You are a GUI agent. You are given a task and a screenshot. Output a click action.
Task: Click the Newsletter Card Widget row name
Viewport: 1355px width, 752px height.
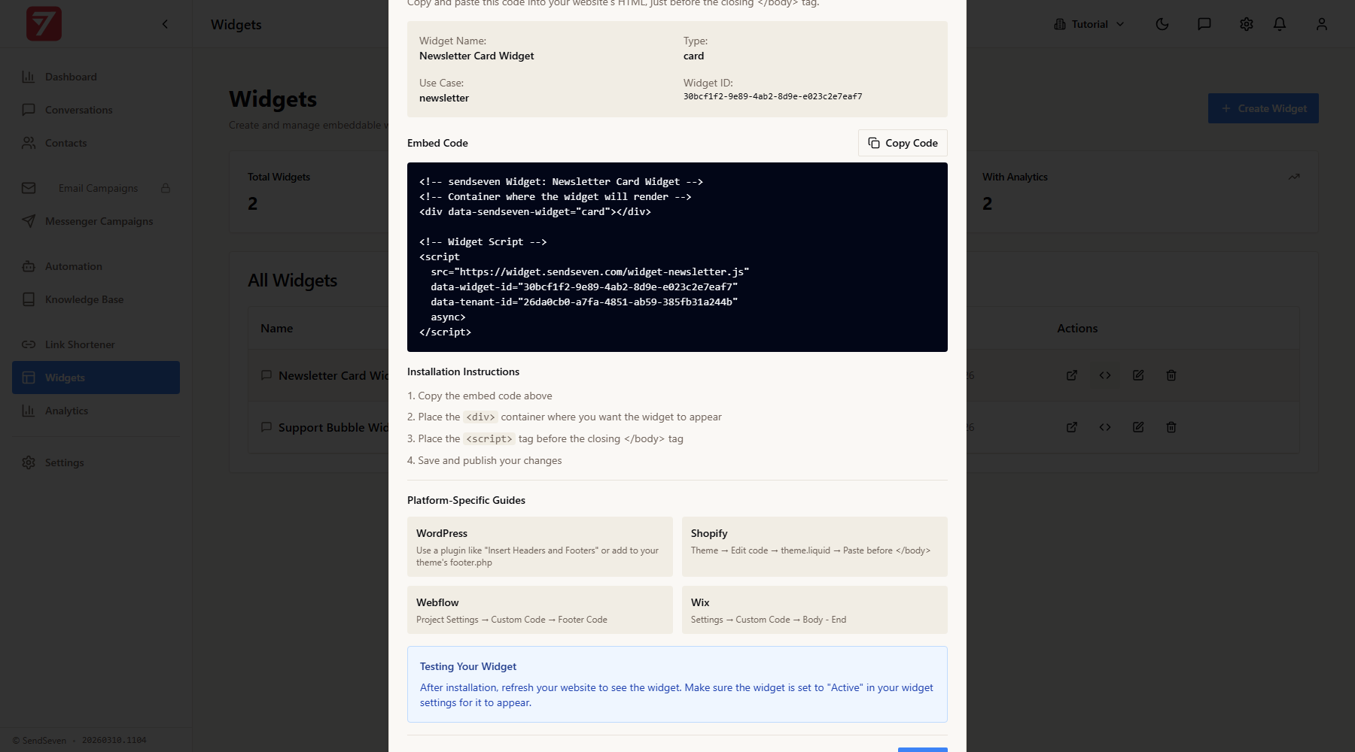click(x=333, y=375)
